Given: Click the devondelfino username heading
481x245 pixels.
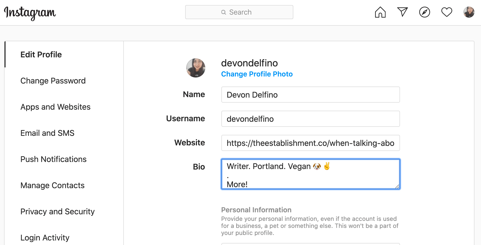Looking at the screenshot, I should pos(249,63).
